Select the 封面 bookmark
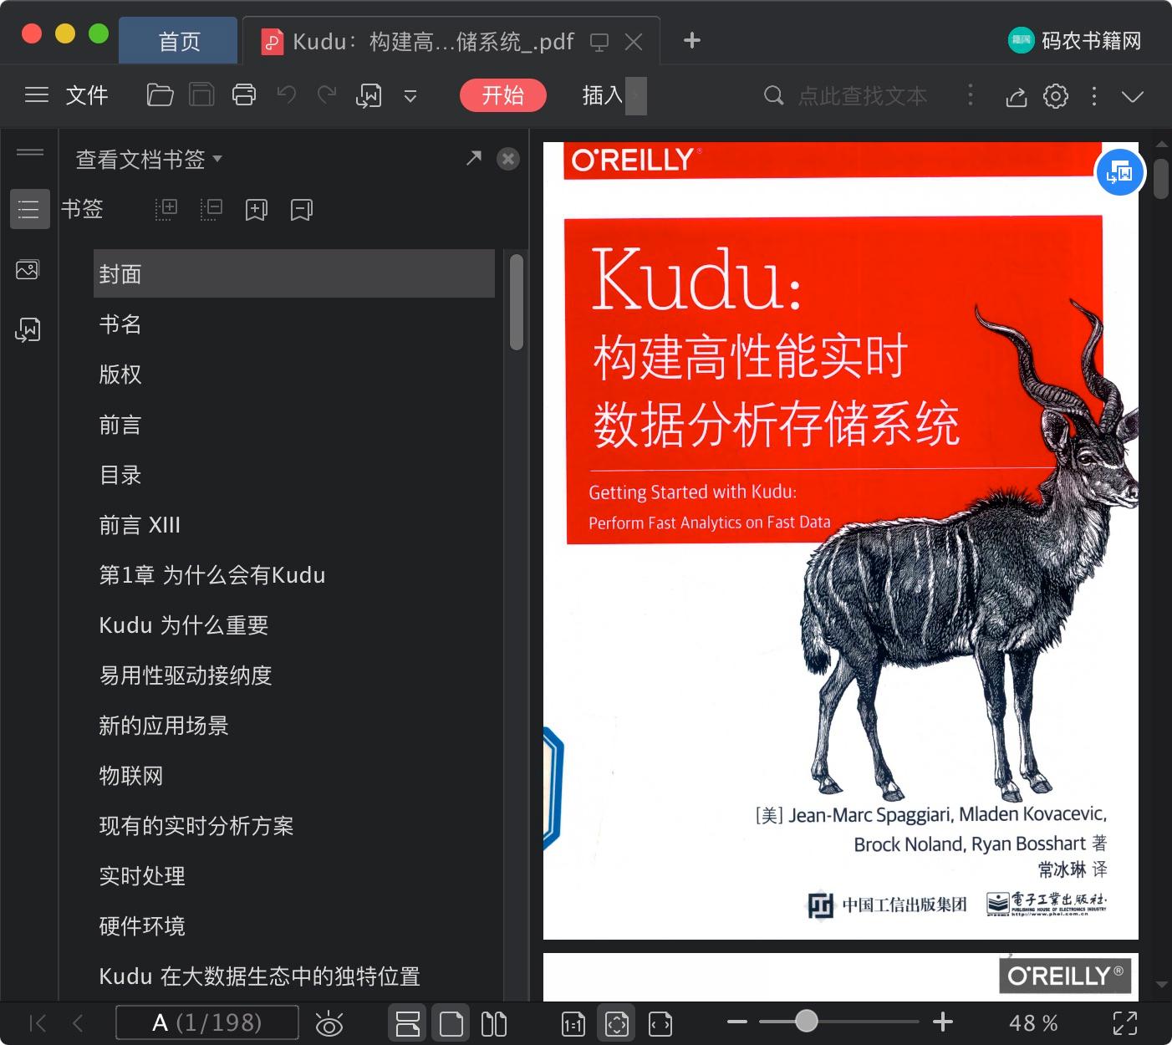Viewport: 1172px width, 1045px height. [x=293, y=273]
